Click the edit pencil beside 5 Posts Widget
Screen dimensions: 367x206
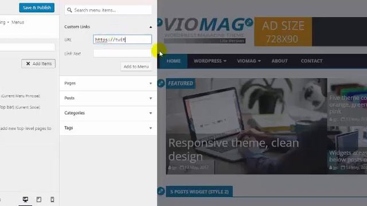tap(161, 191)
